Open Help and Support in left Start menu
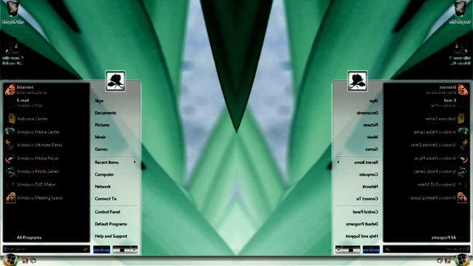 point(111,236)
